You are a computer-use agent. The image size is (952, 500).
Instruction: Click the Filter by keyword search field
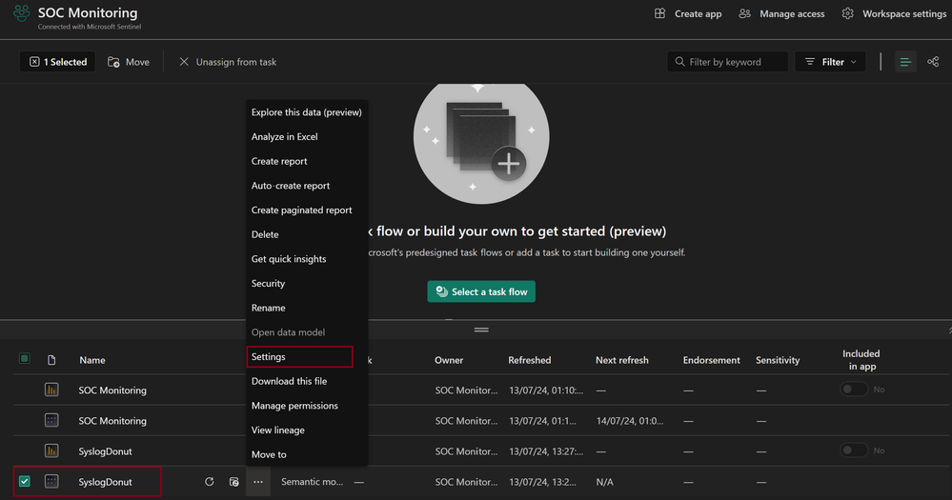pyautogui.click(x=728, y=62)
